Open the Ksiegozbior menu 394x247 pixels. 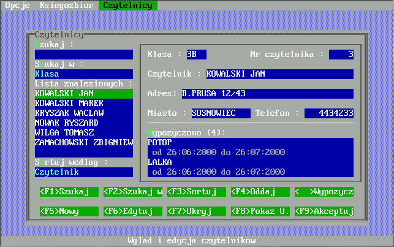(67, 5)
